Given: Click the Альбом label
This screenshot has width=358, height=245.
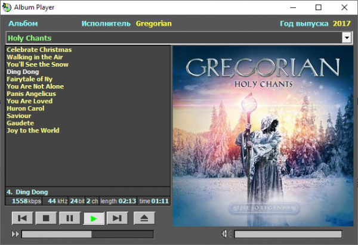Looking at the screenshot, I should [23, 23].
